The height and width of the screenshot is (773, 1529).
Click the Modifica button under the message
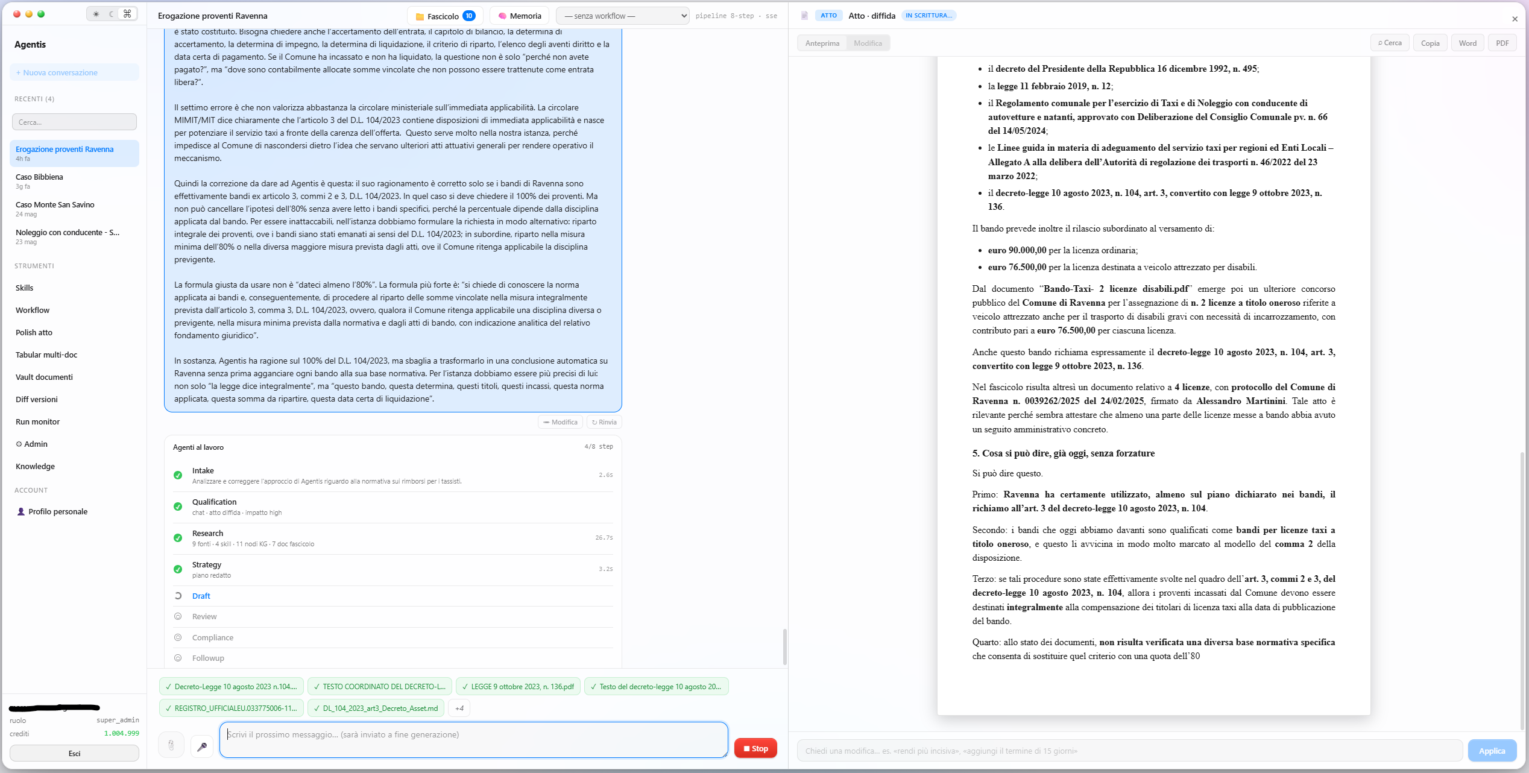click(x=560, y=422)
